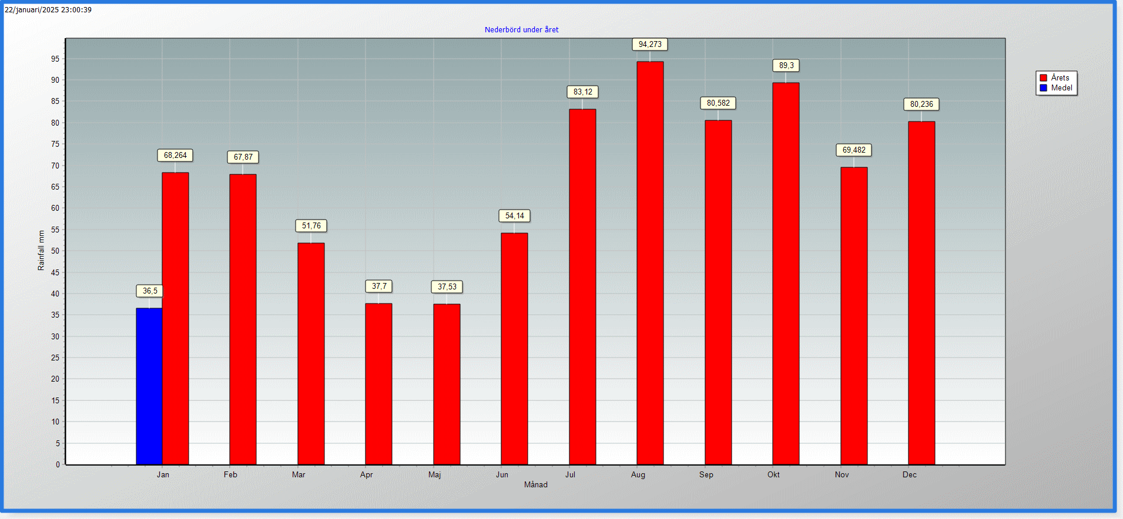Select the red August bar
The width and height of the screenshot is (1123, 519).
pos(650,263)
